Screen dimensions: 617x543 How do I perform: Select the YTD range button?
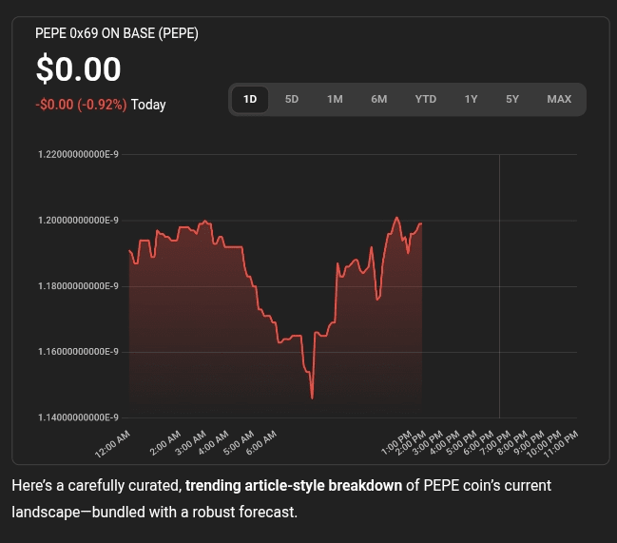coord(425,99)
